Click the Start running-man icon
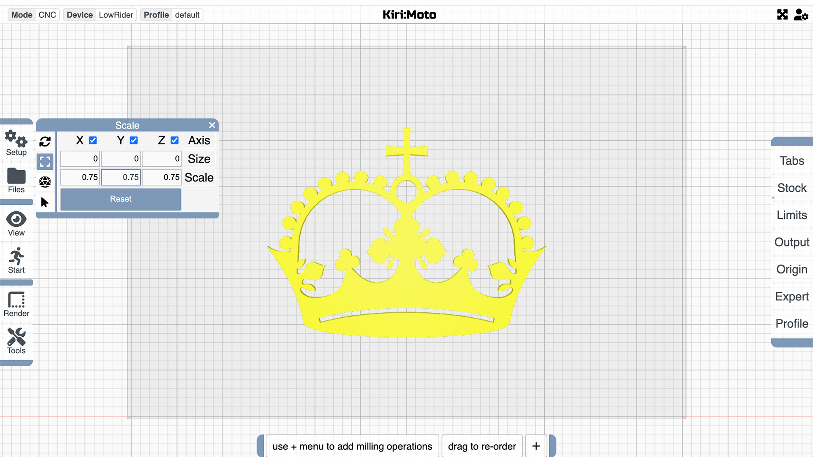 (x=16, y=261)
